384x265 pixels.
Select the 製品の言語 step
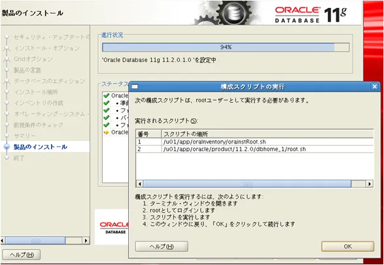coord(27,70)
